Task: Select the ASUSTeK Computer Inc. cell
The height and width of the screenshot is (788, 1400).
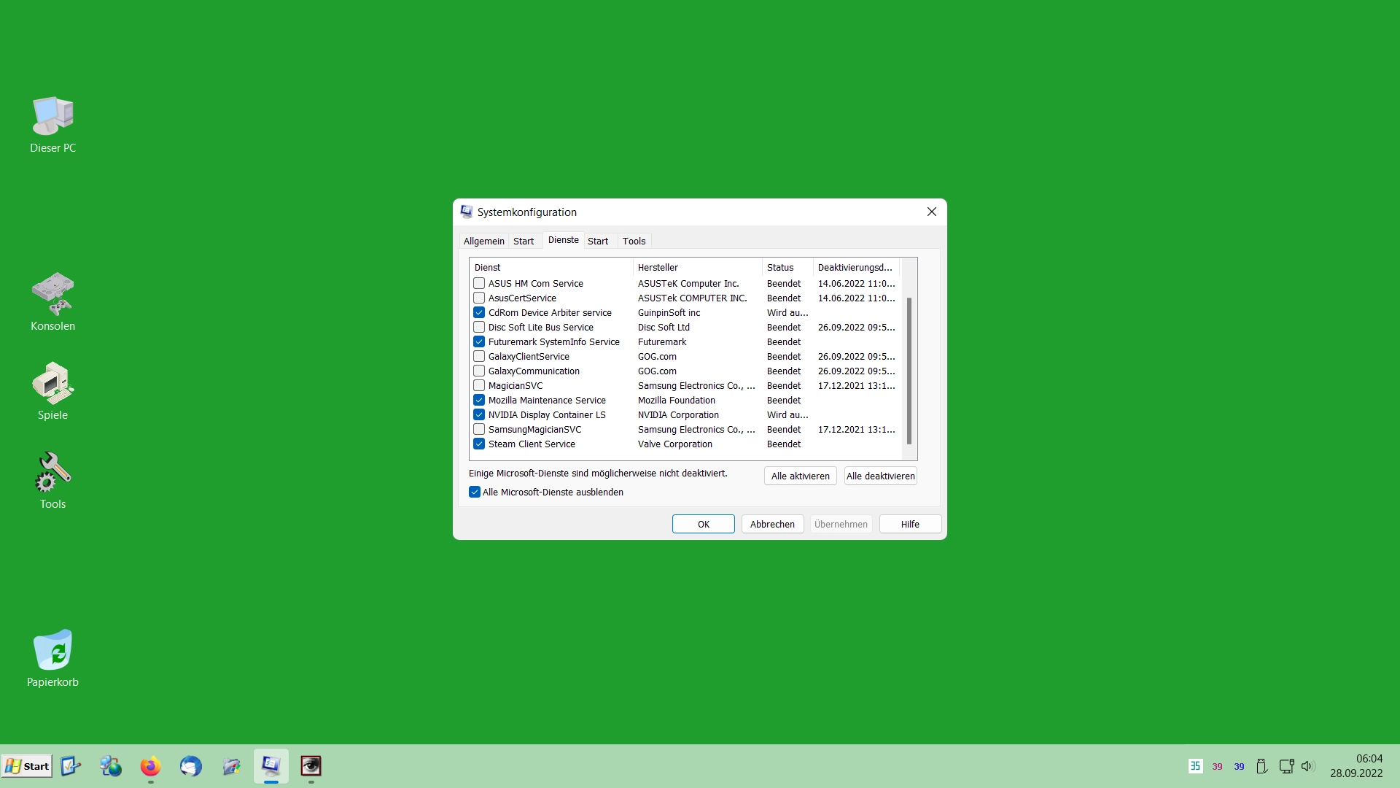Action: pyautogui.click(x=688, y=284)
